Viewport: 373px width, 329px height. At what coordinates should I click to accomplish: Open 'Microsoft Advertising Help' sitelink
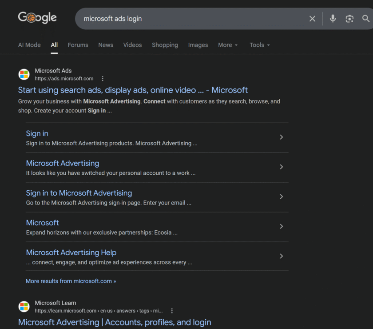[71, 253]
